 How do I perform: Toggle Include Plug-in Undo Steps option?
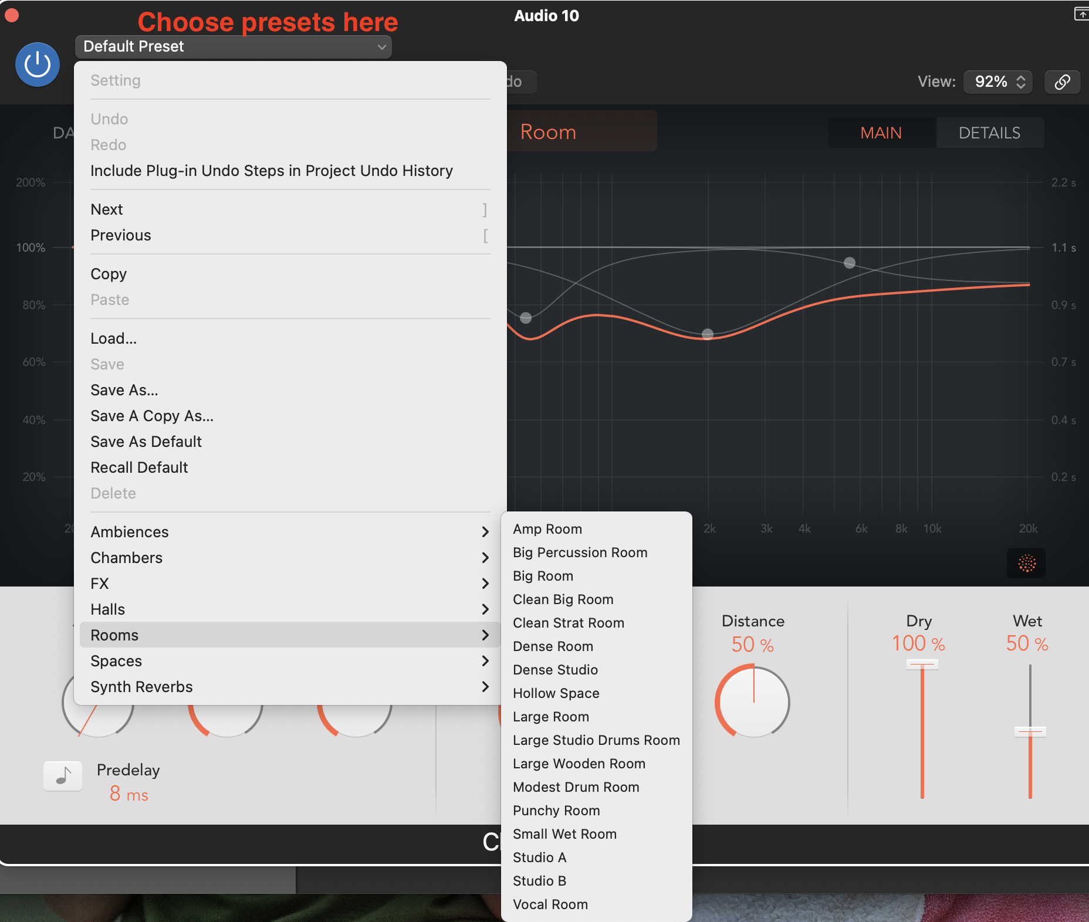271,171
